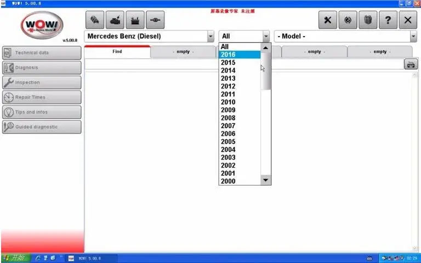Screen dimensions: 421x263
Task: Click the toolbox icon in the toolbar
Action: 135,20
